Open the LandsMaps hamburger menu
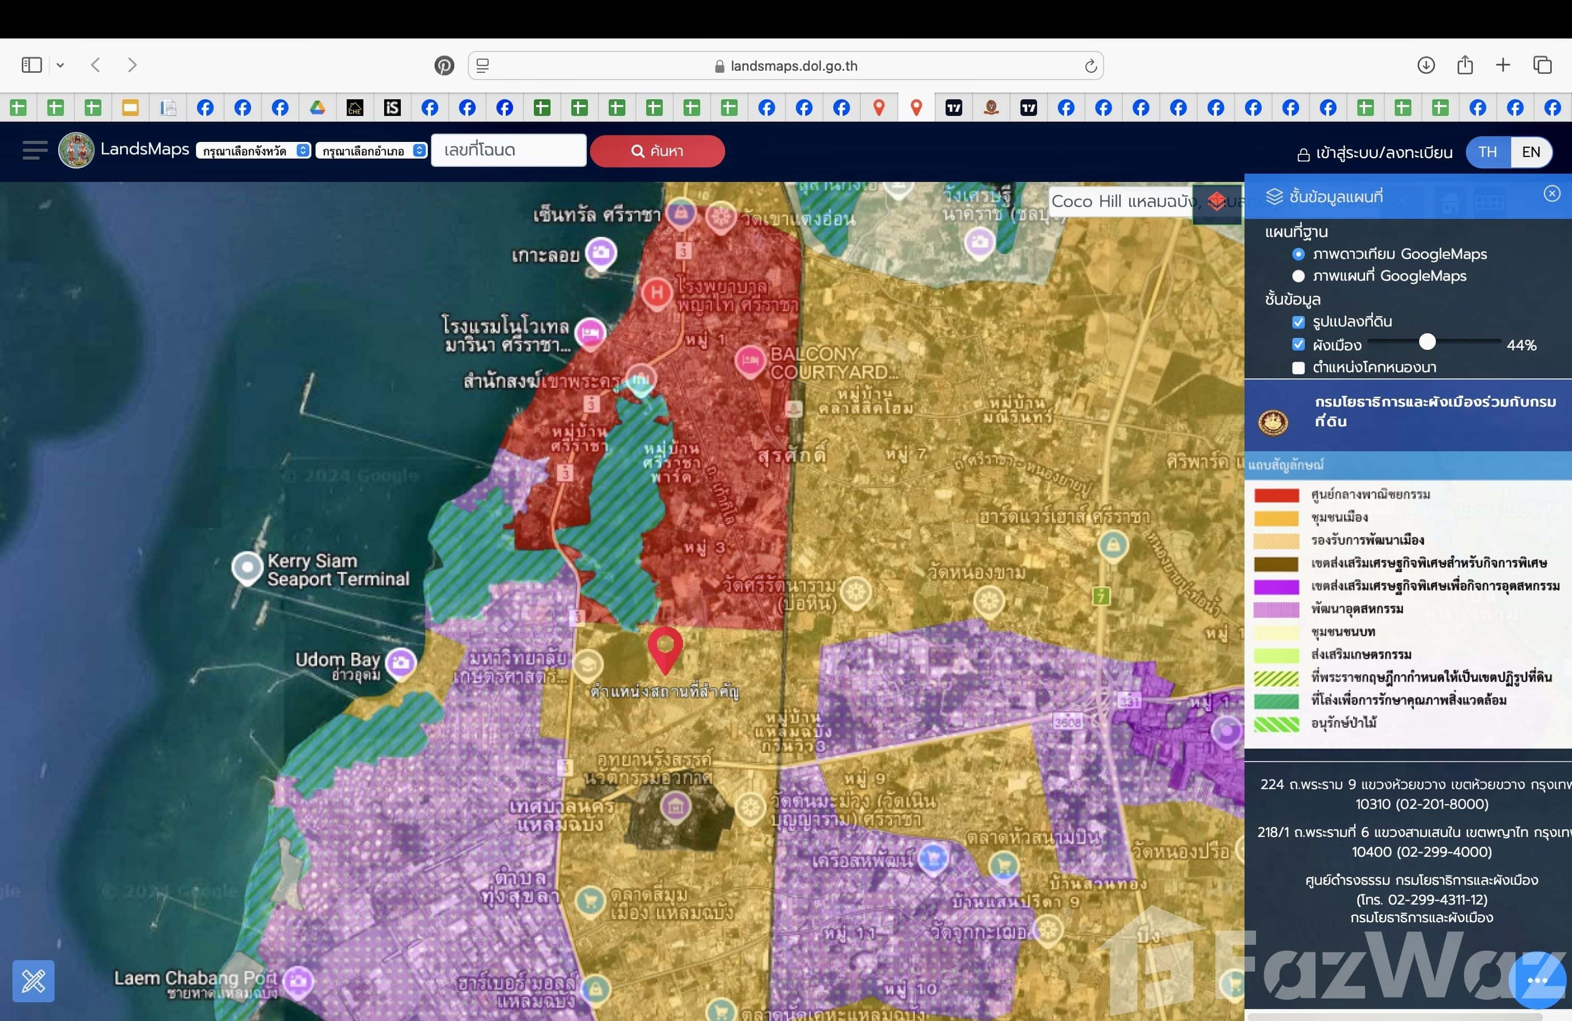Image resolution: width=1572 pixels, height=1021 pixels. (x=34, y=150)
